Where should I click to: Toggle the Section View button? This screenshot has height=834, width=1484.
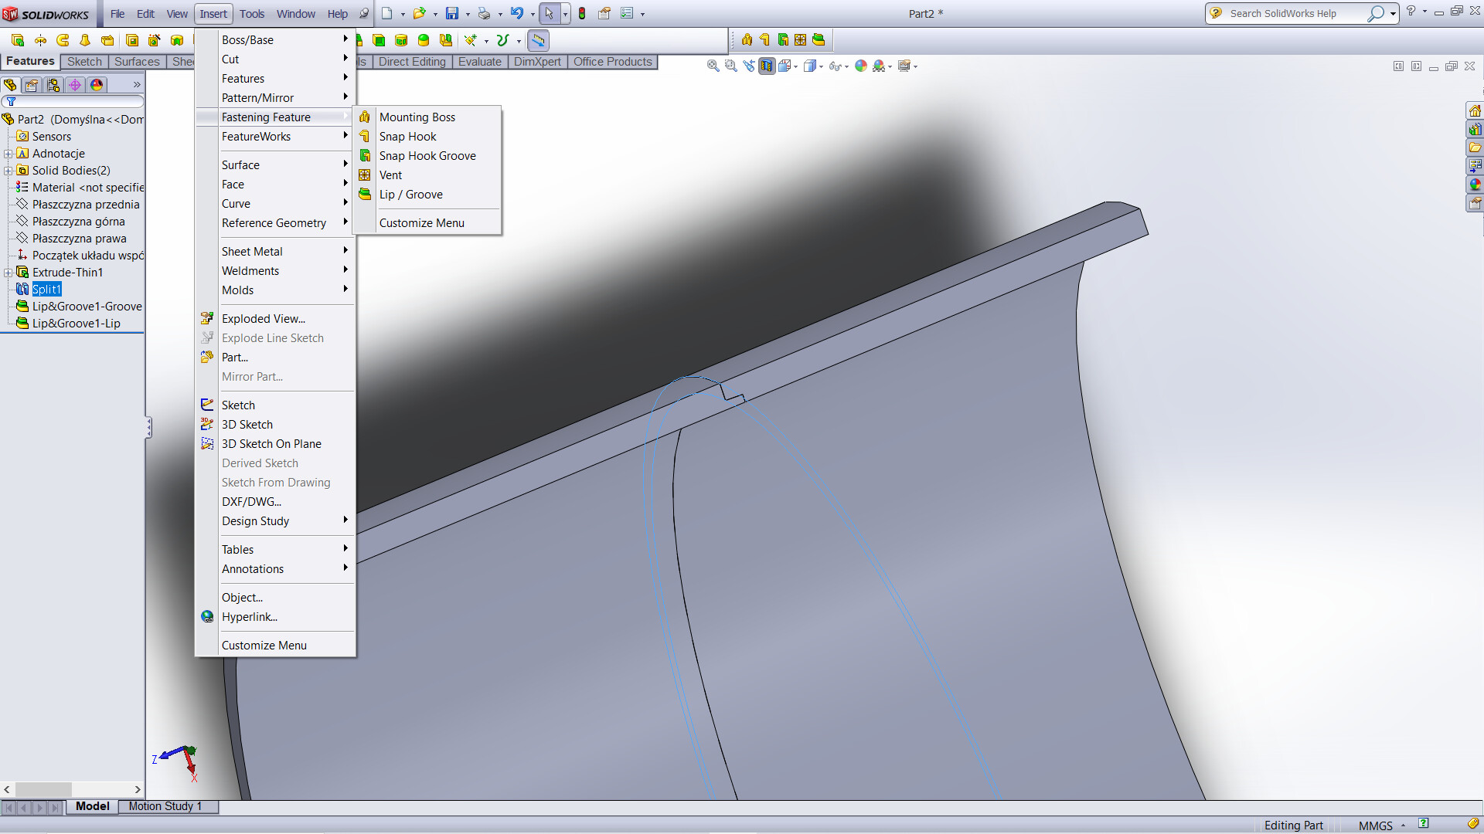(x=766, y=66)
